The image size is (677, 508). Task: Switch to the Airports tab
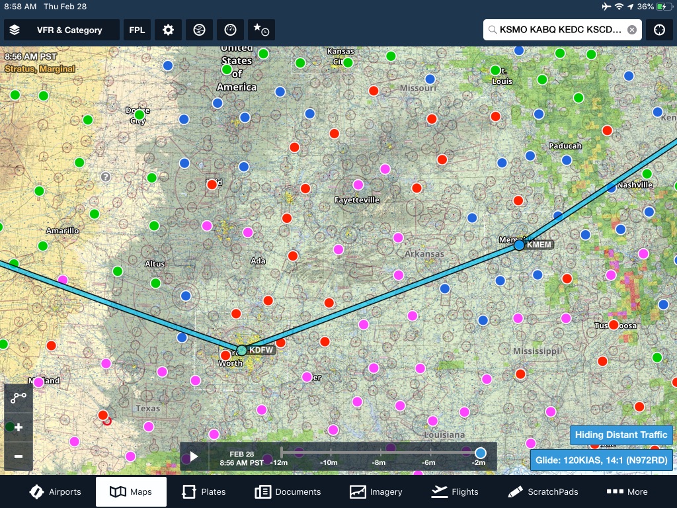click(56, 491)
